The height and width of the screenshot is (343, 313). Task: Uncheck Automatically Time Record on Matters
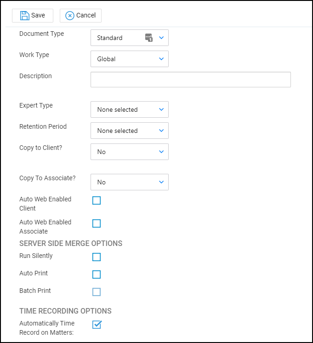tap(97, 325)
